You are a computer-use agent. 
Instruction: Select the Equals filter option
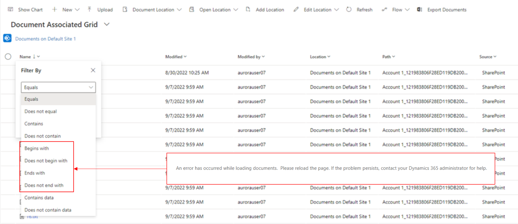click(58, 99)
